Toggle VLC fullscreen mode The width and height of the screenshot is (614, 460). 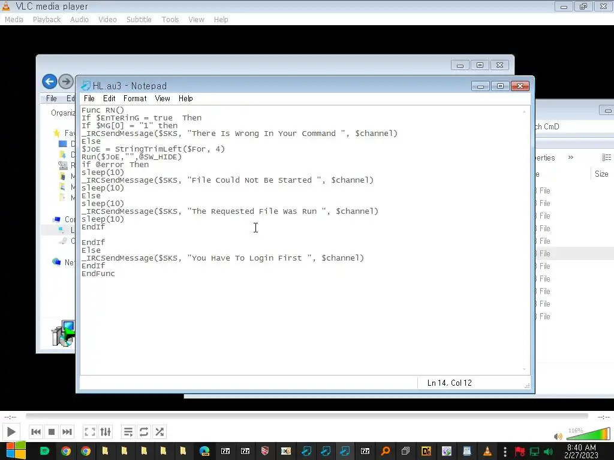[x=90, y=432]
